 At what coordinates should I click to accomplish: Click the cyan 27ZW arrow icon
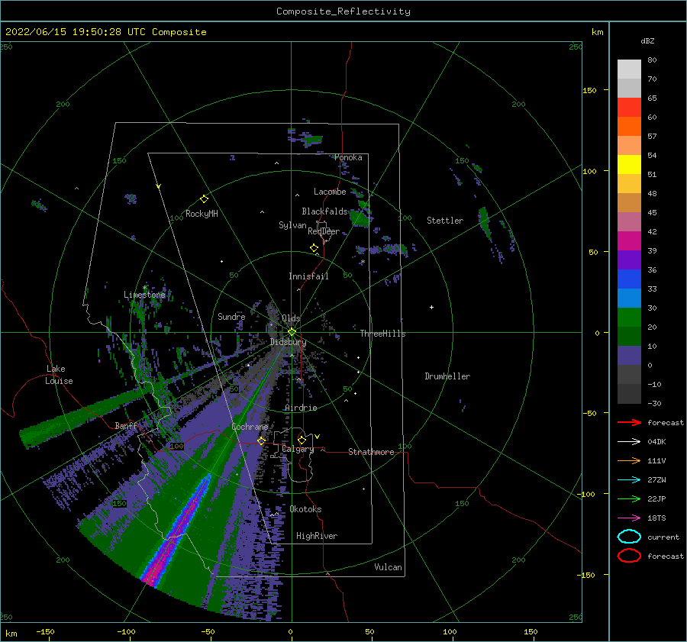(x=629, y=480)
